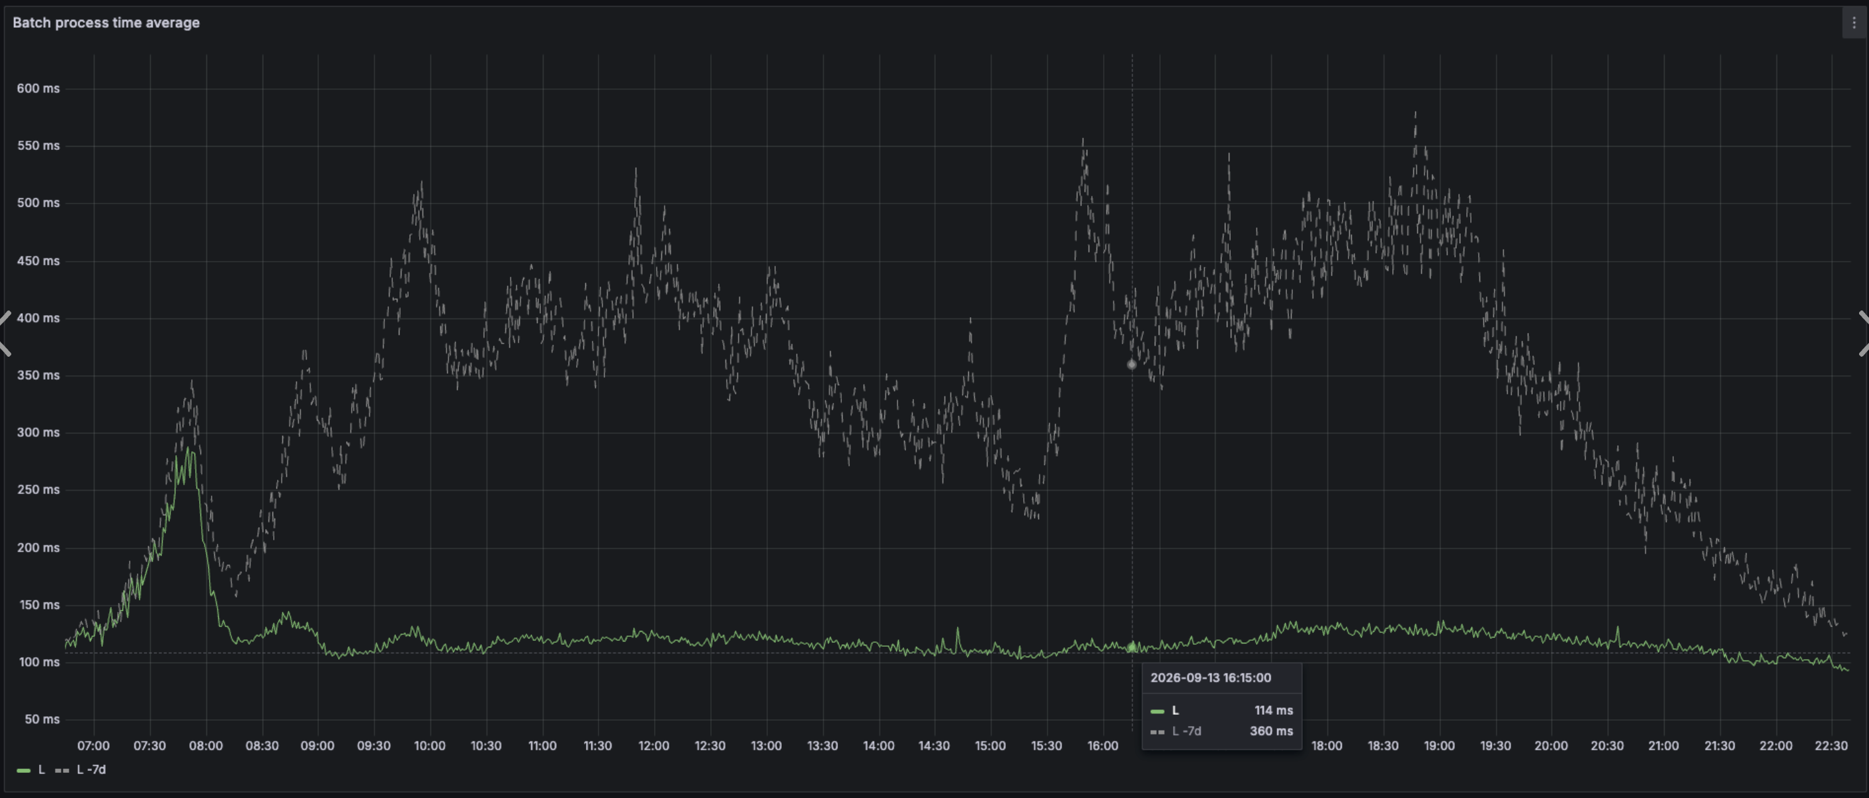Click the 150 ms y-axis label
Screen dimensions: 1869x798
click(38, 605)
